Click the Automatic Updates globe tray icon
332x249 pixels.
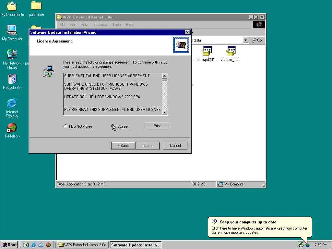pos(307,245)
